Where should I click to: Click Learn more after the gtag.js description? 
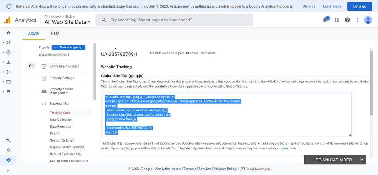(288, 148)
